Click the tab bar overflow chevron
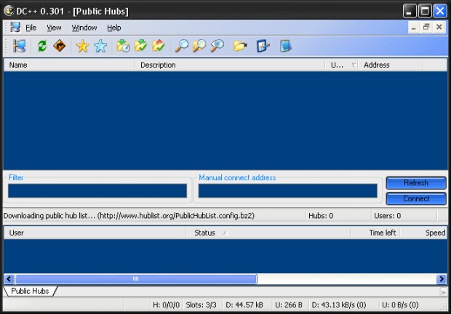This screenshot has height=314, width=451. tap(443, 292)
